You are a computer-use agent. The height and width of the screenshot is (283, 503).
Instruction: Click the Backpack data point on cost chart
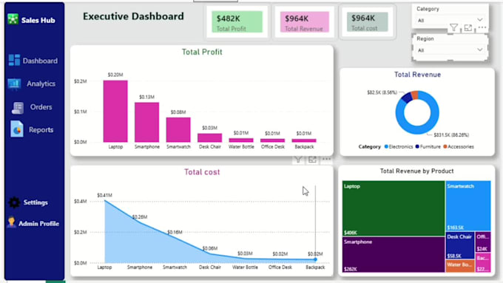pyautogui.click(x=315, y=259)
